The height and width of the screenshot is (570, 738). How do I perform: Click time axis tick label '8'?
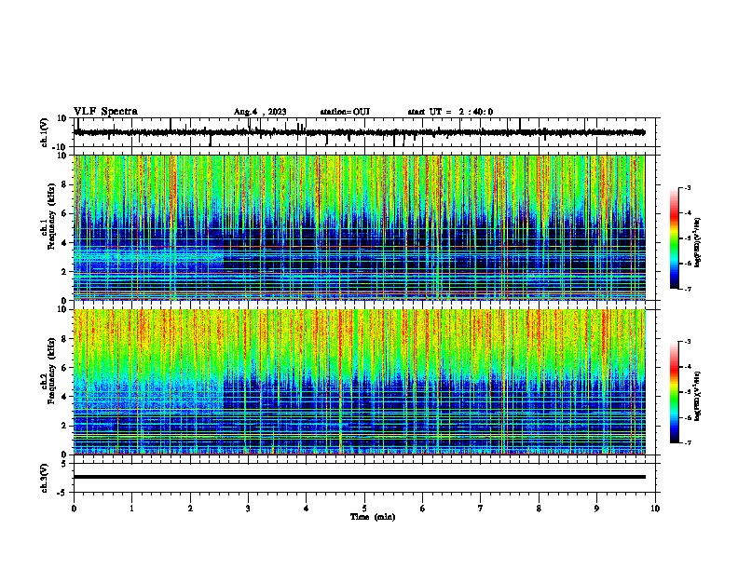coord(539,509)
